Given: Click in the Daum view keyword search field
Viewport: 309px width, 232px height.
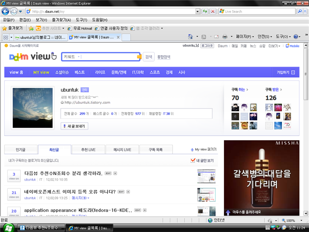Looking at the screenshot, I should (109, 57).
